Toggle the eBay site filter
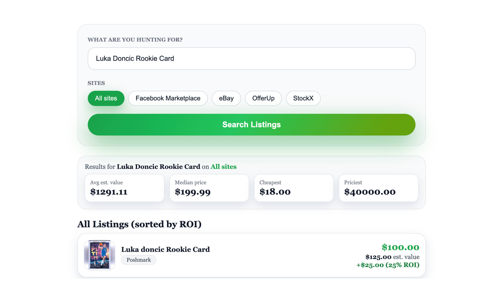This screenshot has width=504, height=297. [x=226, y=98]
